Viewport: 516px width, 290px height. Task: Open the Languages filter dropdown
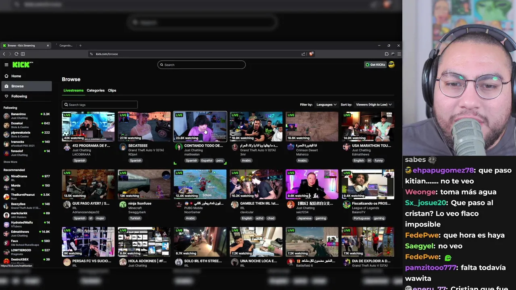coord(327,105)
